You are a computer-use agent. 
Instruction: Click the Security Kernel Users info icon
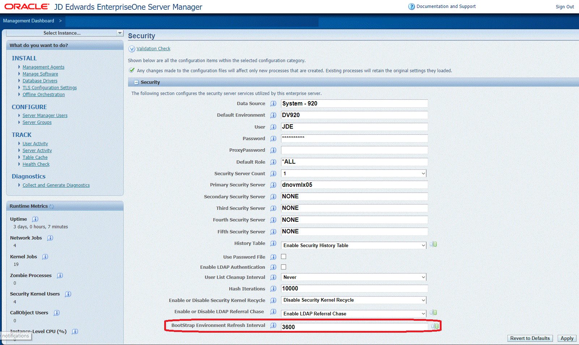click(68, 294)
